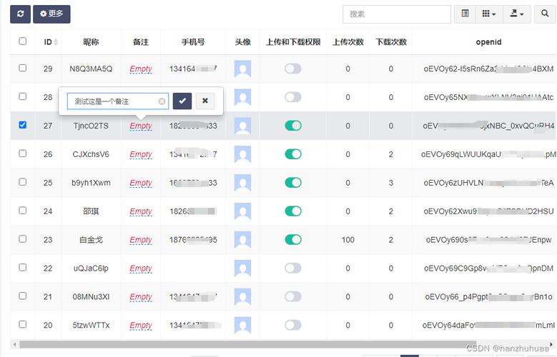Select the checkbox for row 23
This screenshot has height=357, width=557.
22,238
